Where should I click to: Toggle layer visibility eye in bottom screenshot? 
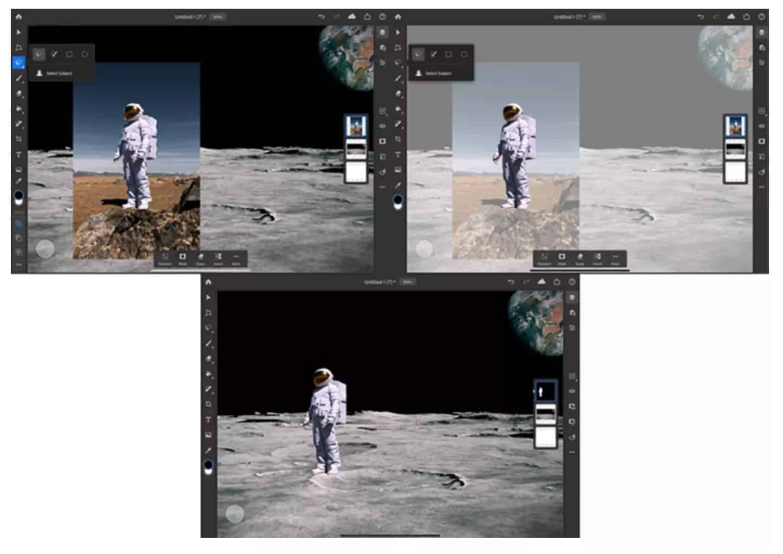tap(572, 391)
